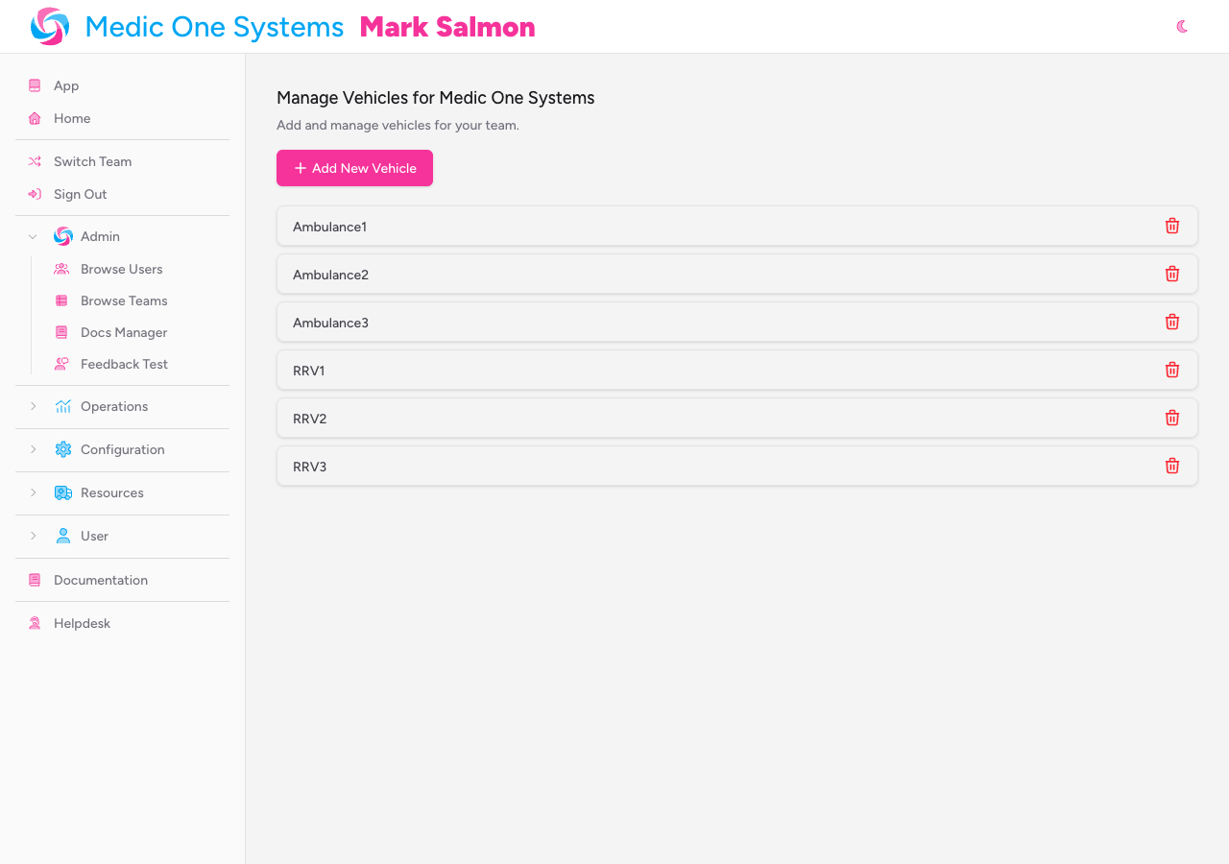Expand the User section in sidebar
This screenshot has width=1229, height=864.
33,537
